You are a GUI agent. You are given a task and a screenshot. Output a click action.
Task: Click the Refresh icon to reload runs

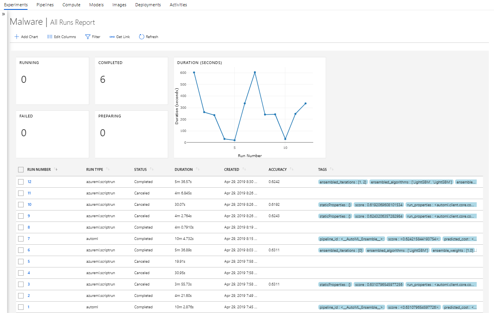tap(141, 37)
